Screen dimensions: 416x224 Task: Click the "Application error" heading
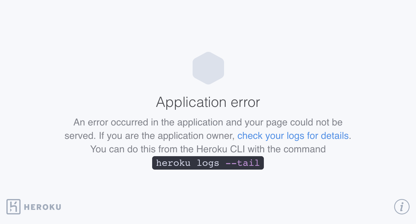[208, 102]
